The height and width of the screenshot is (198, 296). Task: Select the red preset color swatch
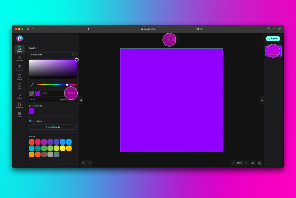(31, 142)
